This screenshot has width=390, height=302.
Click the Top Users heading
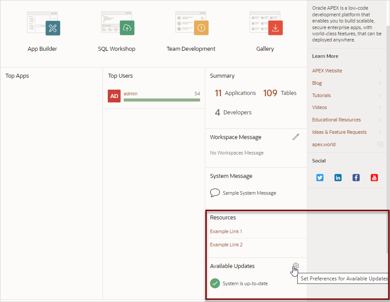(x=121, y=76)
